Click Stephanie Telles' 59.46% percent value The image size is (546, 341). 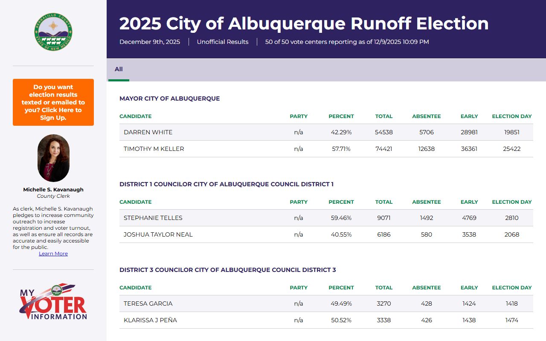pos(341,218)
